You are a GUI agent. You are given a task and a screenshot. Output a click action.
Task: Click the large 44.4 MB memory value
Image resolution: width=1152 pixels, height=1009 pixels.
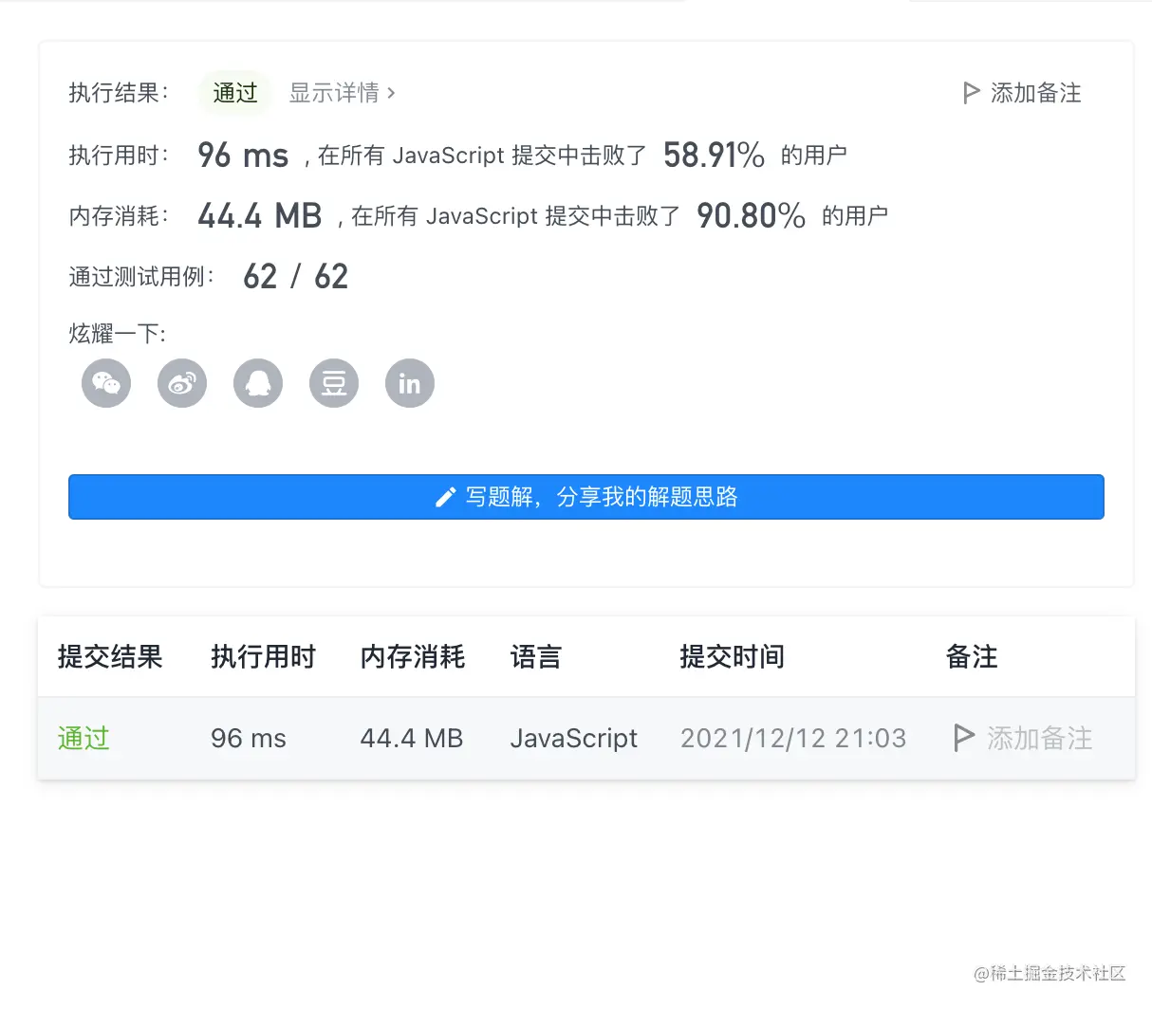[260, 215]
